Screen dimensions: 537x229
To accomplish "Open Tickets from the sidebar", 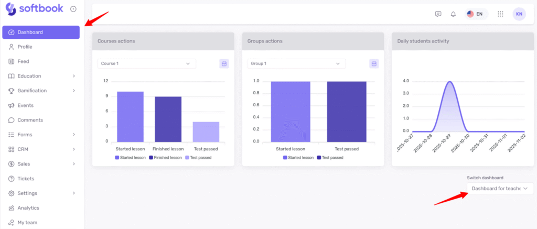I will pos(26,179).
